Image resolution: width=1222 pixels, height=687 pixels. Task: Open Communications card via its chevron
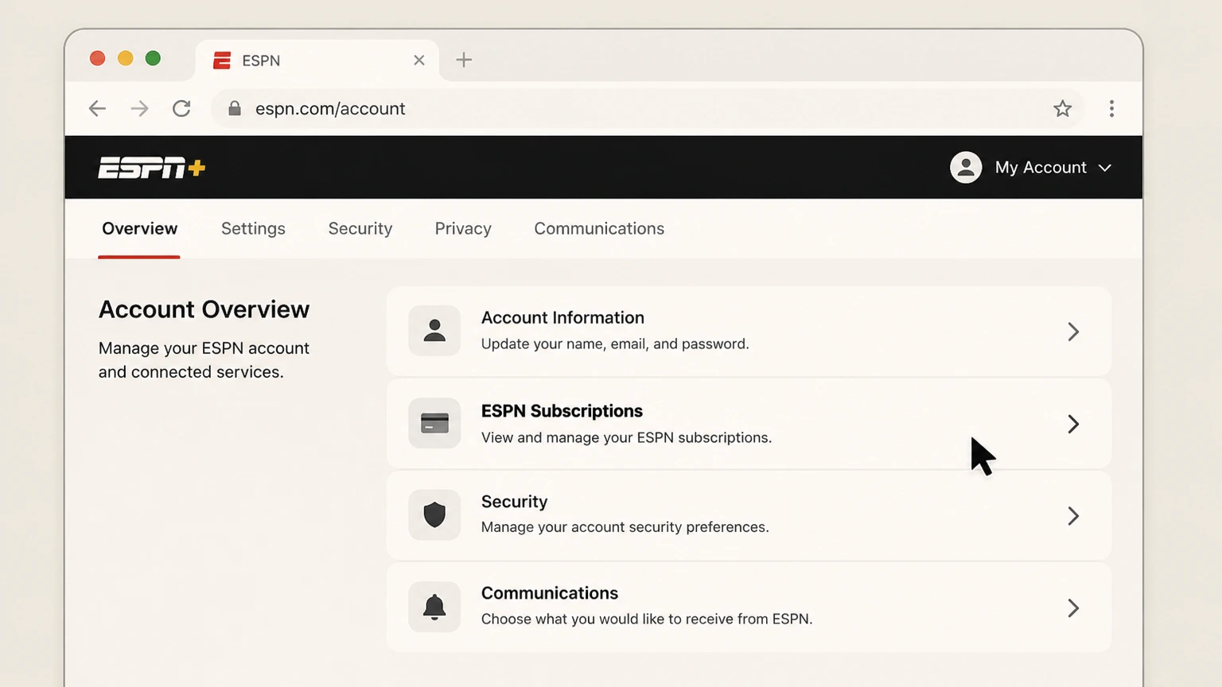[1073, 608]
